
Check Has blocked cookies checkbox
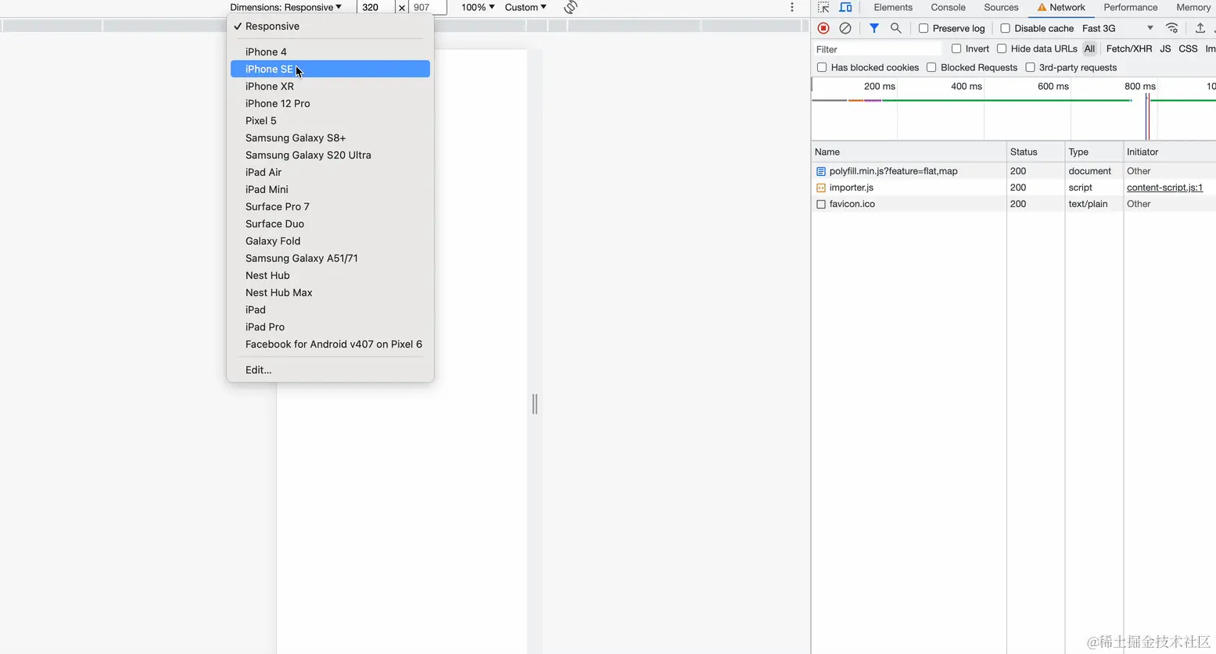tap(822, 67)
